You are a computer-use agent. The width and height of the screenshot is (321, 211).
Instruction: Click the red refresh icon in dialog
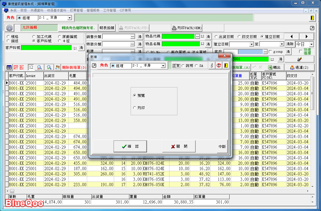click(x=219, y=66)
